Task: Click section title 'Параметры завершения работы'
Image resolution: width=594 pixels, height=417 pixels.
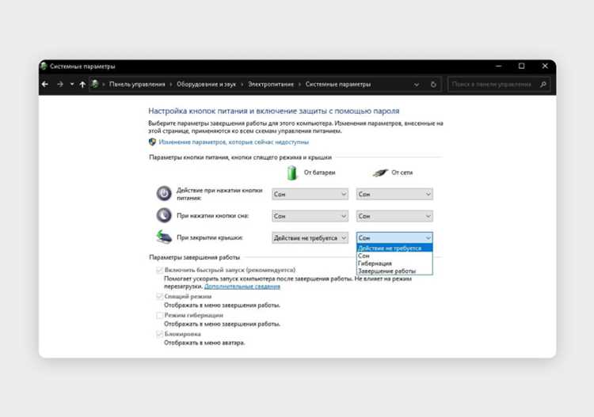Action: coord(194,257)
